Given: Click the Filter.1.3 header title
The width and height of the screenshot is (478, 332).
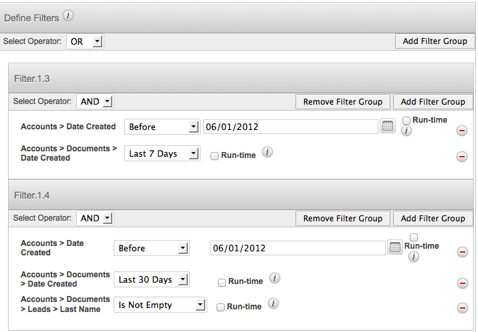Looking at the screenshot, I should pyautogui.click(x=31, y=79).
